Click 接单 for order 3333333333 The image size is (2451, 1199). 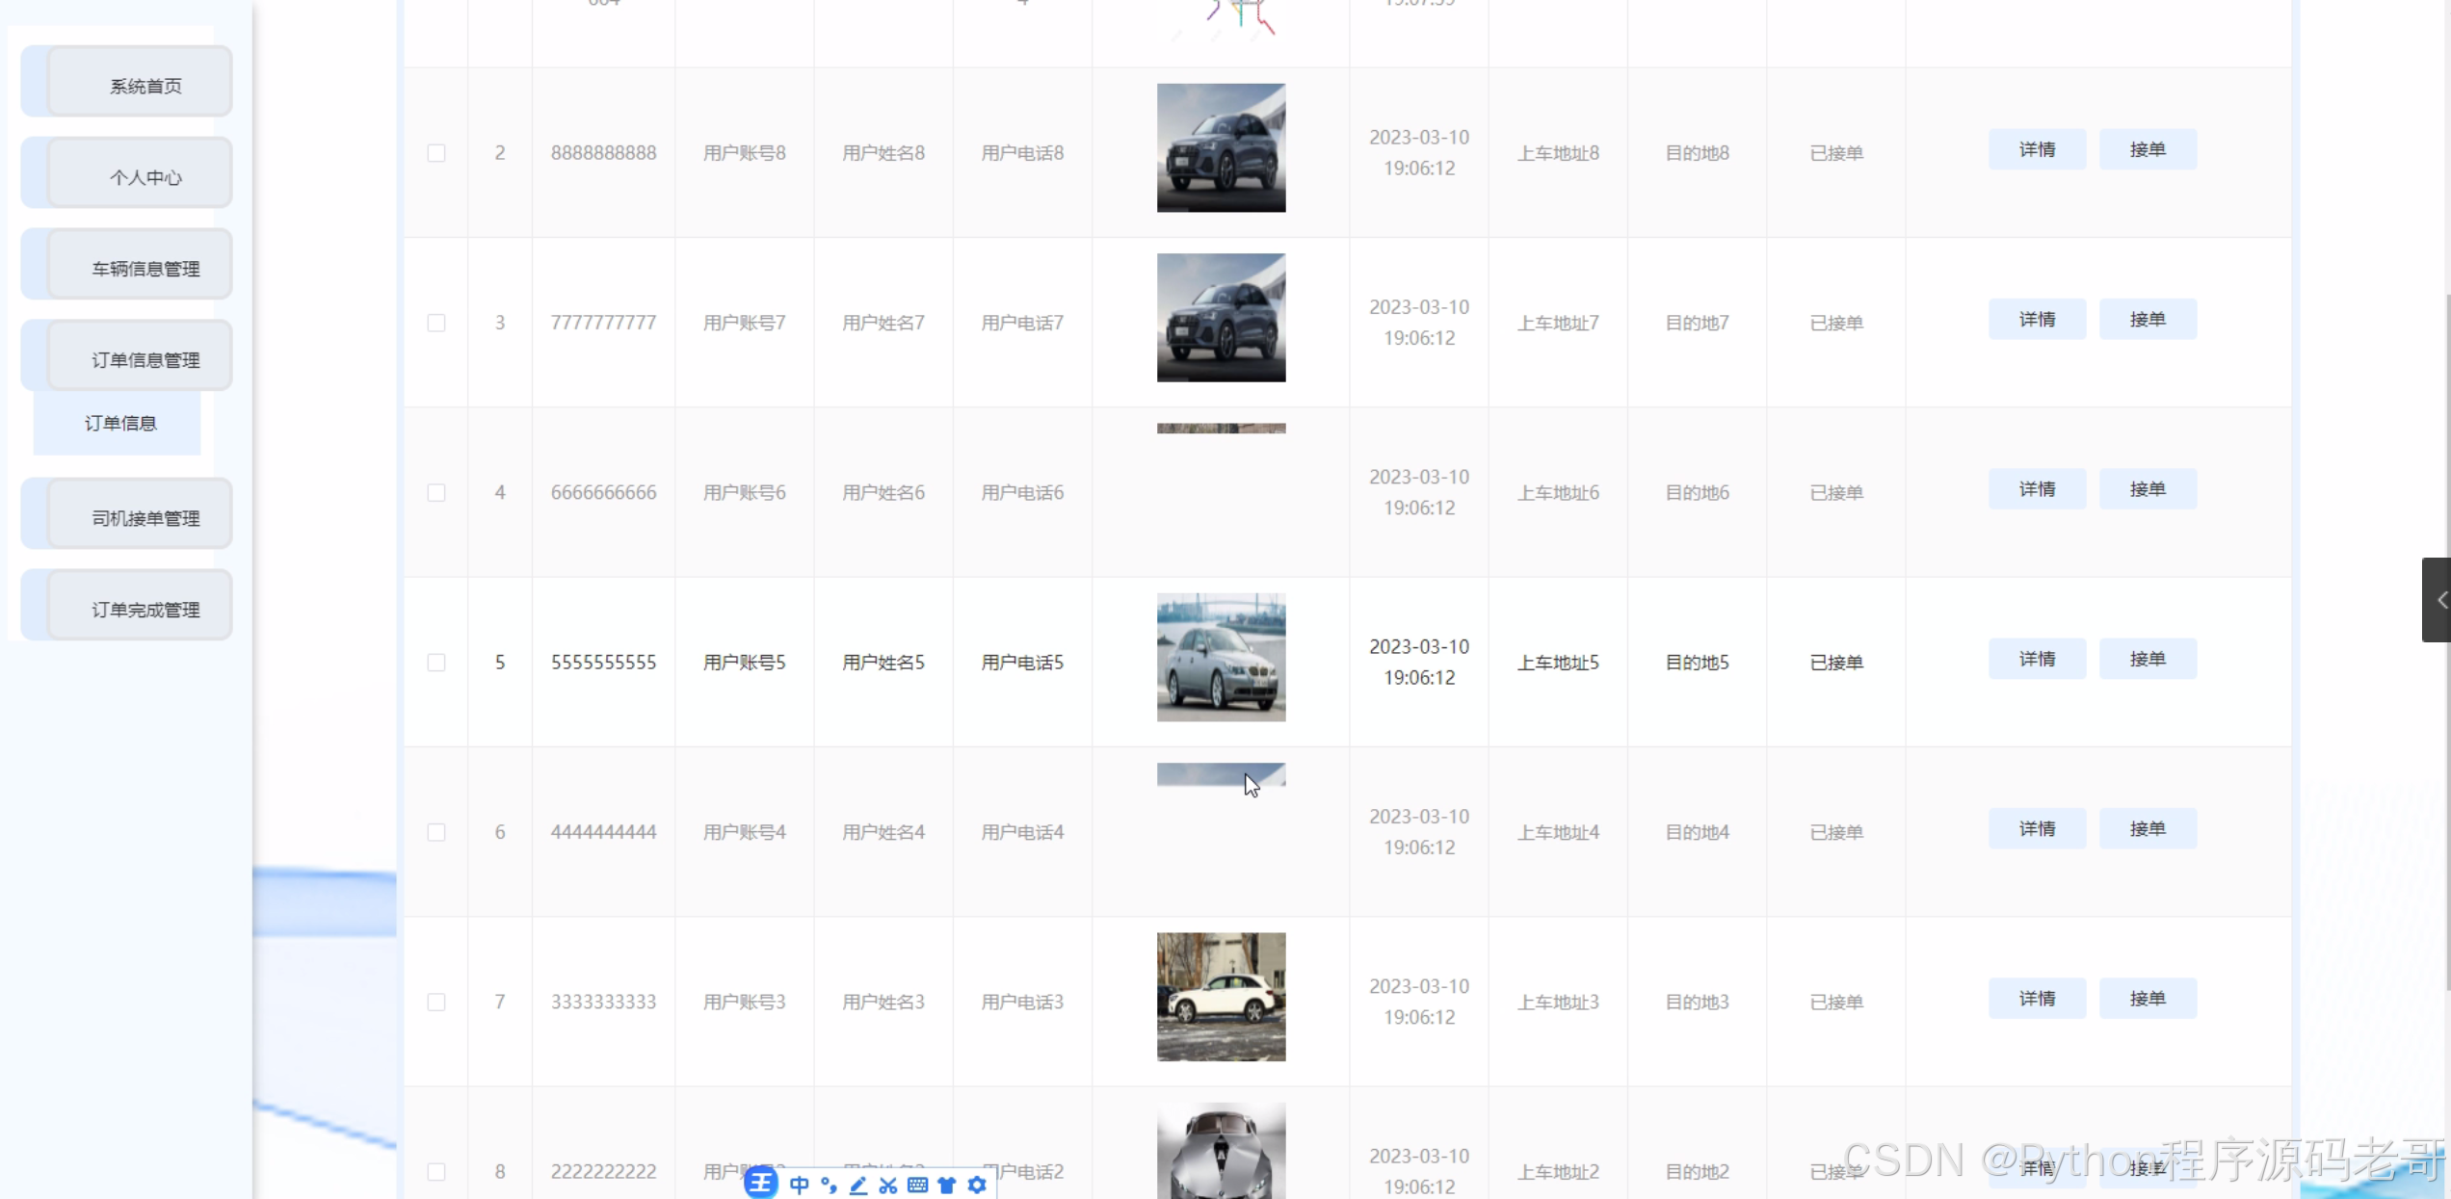click(2148, 999)
